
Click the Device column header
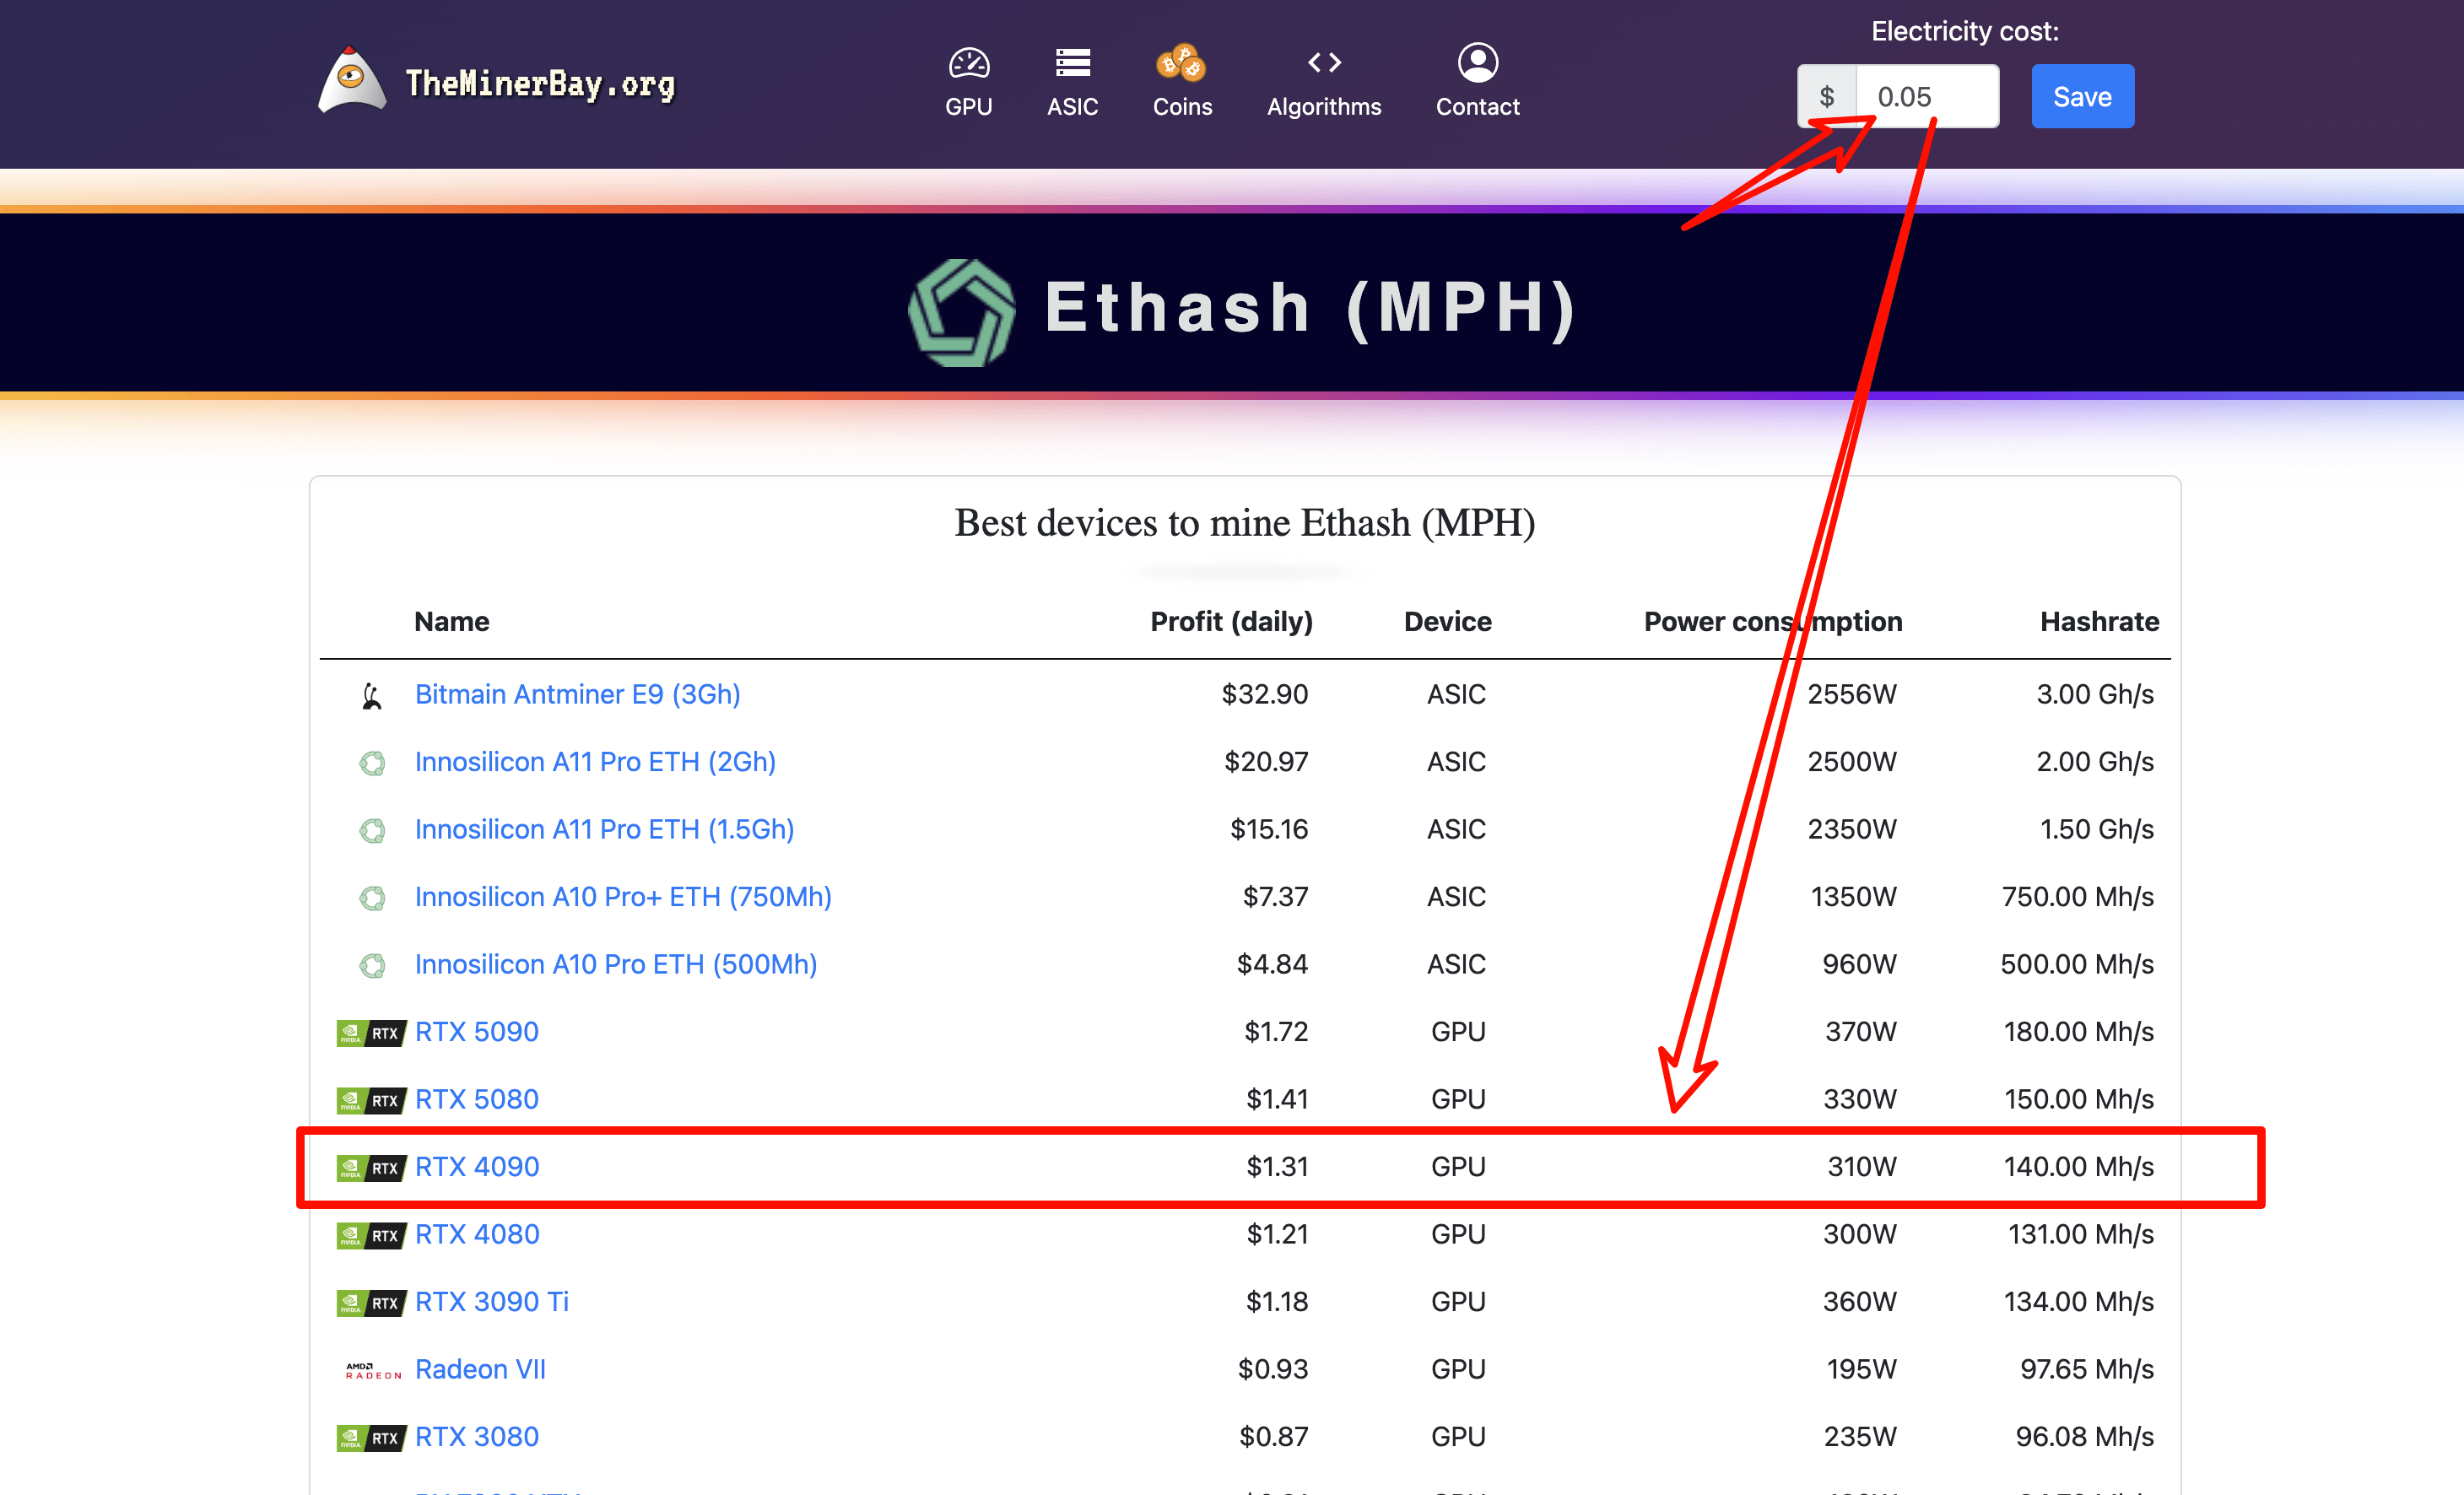click(1447, 621)
